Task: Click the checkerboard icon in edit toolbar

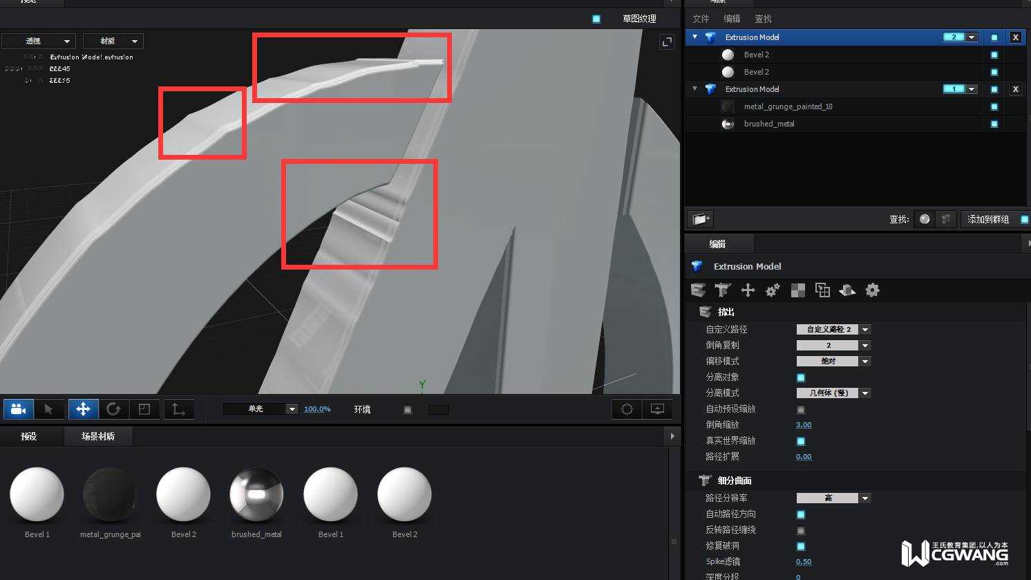Action: coord(797,290)
